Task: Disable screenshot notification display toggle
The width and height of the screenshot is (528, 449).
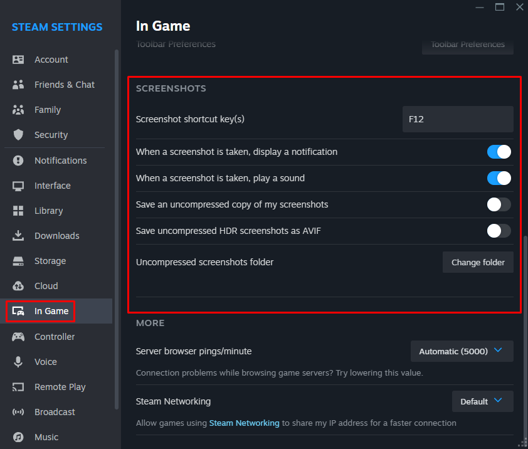Action: click(x=499, y=152)
